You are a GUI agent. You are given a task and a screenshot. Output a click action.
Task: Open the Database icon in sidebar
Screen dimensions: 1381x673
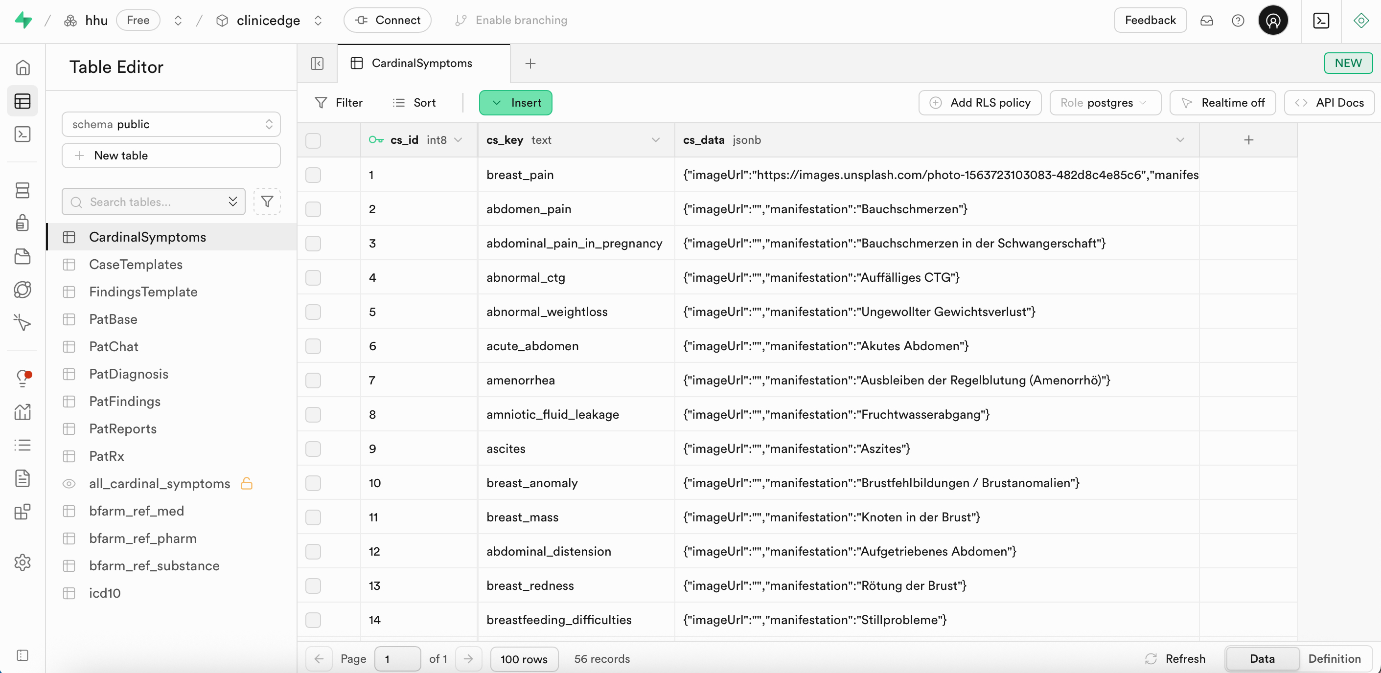tap(22, 190)
